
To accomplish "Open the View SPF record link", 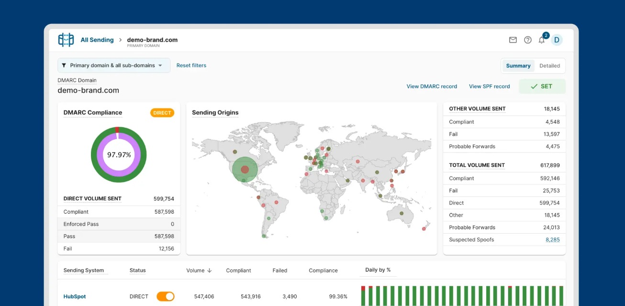I will [489, 87].
